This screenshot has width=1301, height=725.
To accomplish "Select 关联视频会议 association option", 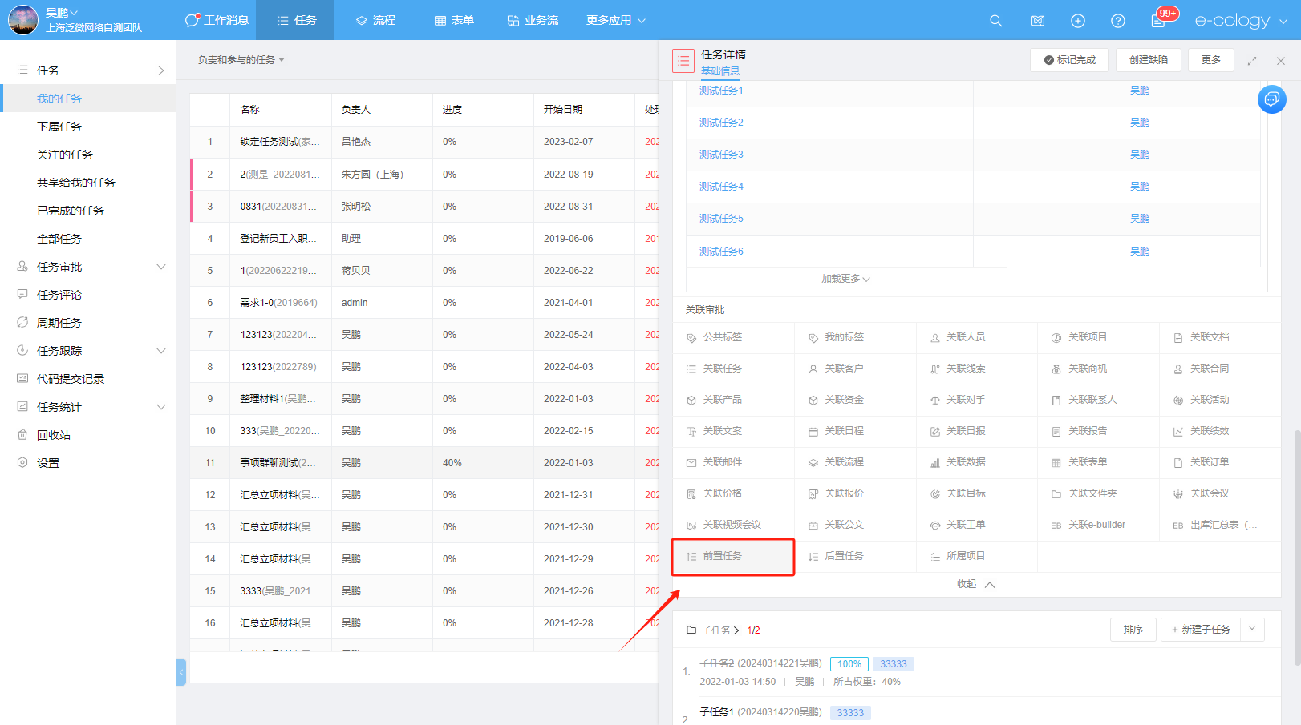I will click(733, 525).
